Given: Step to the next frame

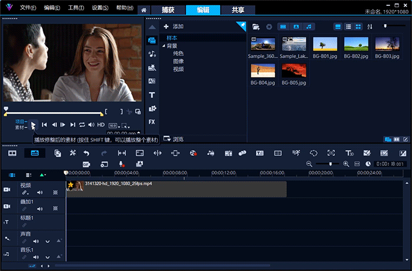Looking at the screenshot, I should click(x=63, y=125).
